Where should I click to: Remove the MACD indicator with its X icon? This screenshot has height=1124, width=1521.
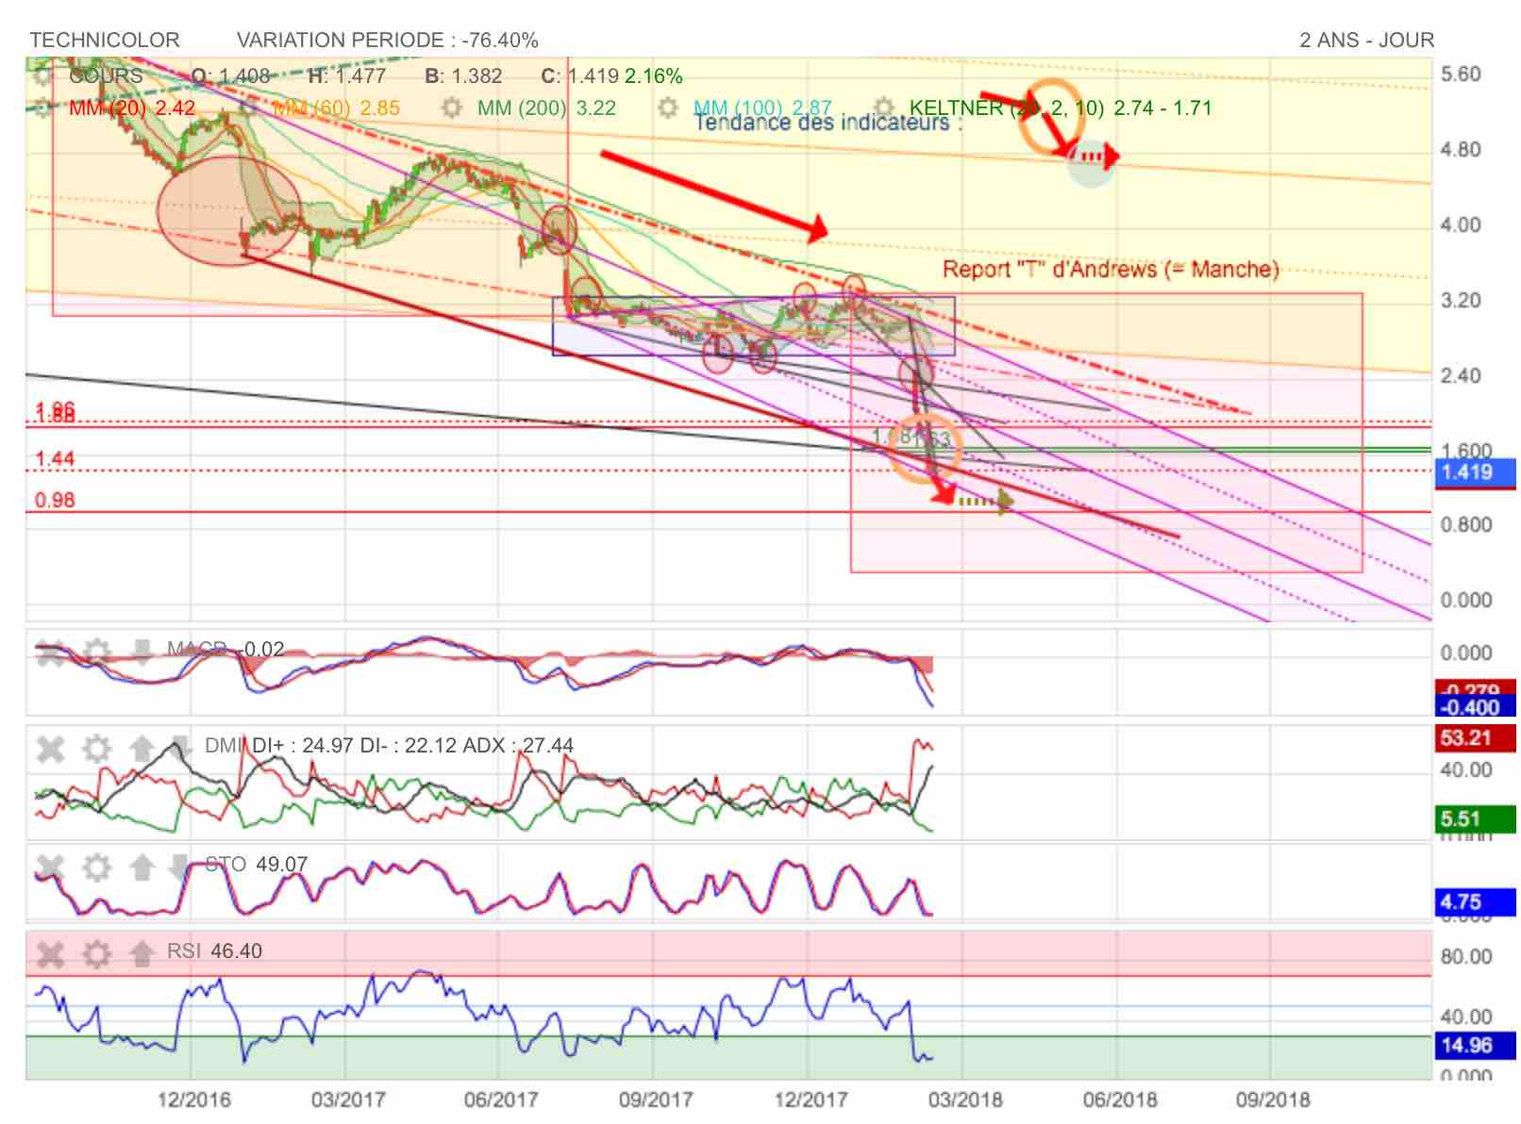point(51,652)
